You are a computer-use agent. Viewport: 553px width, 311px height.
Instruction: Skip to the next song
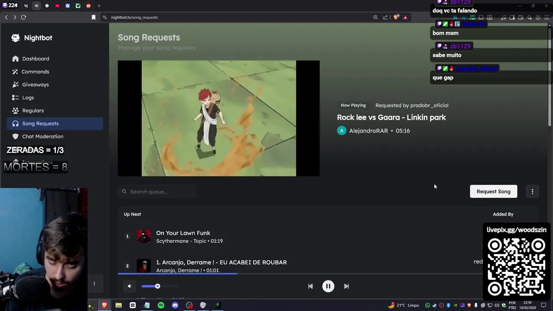click(346, 286)
